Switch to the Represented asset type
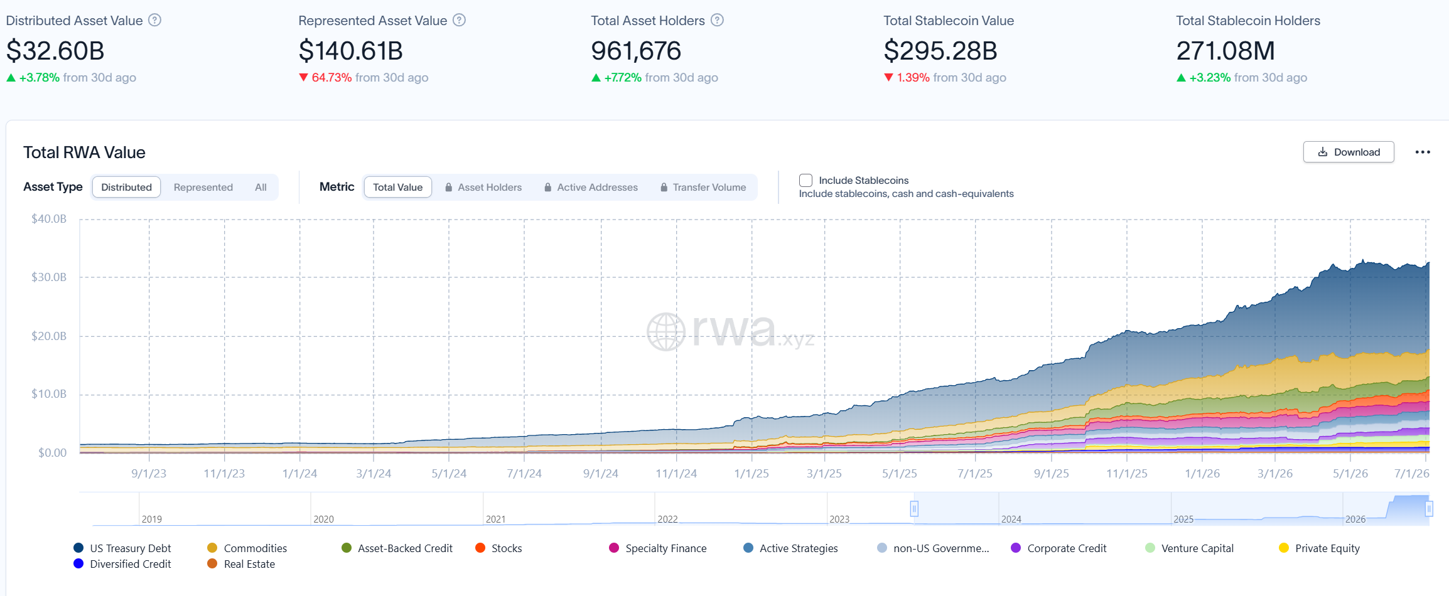This screenshot has width=1449, height=596. pyautogui.click(x=203, y=187)
